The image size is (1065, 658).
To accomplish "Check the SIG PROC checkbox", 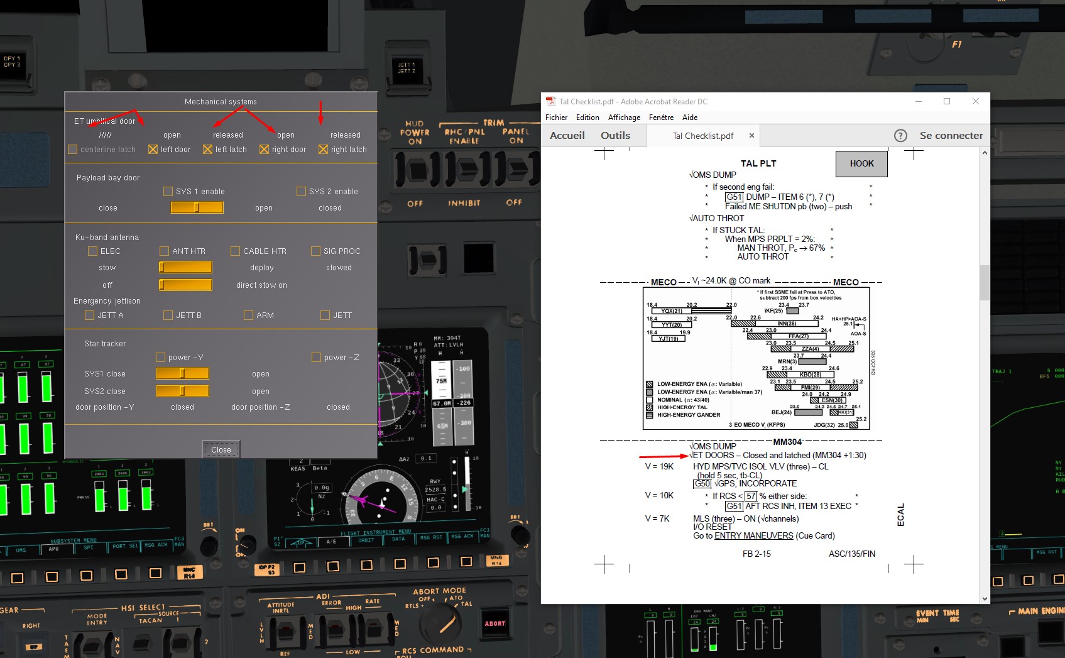I will 315,251.
